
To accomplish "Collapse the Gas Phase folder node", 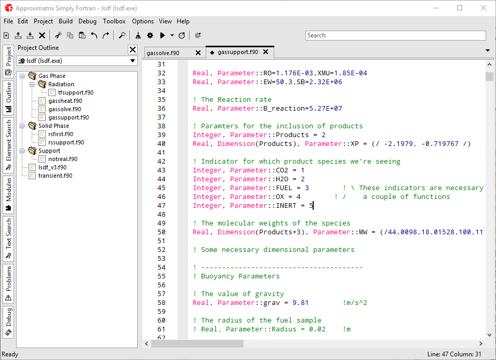I will pos(21,75).
